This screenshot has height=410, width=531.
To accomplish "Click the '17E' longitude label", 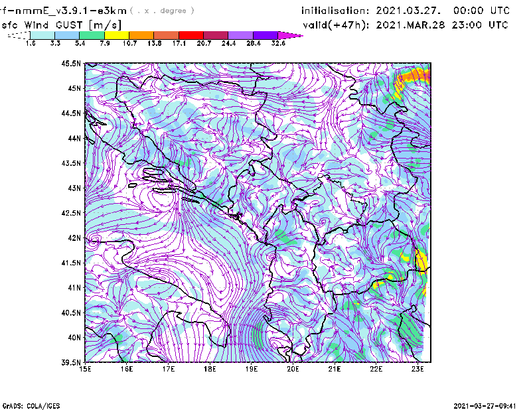I will coord(169,369).
